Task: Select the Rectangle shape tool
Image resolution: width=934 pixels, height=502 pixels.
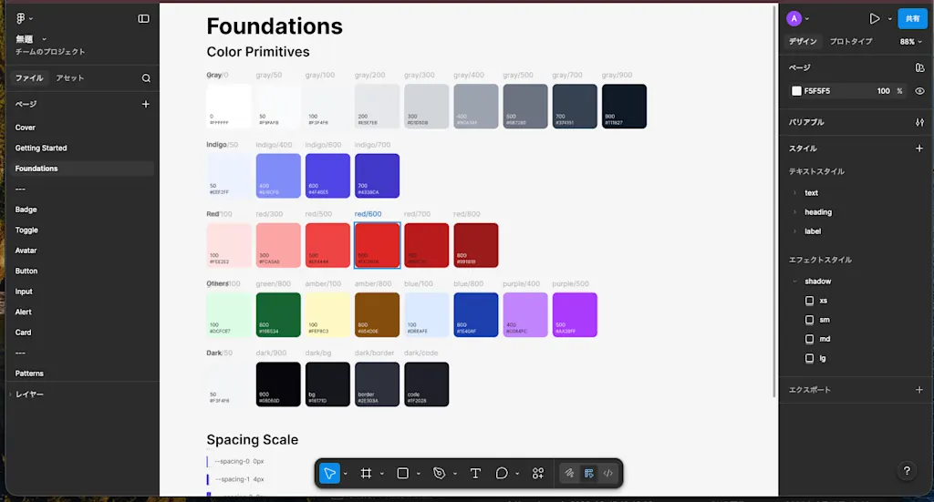Action: pos(402,474)
